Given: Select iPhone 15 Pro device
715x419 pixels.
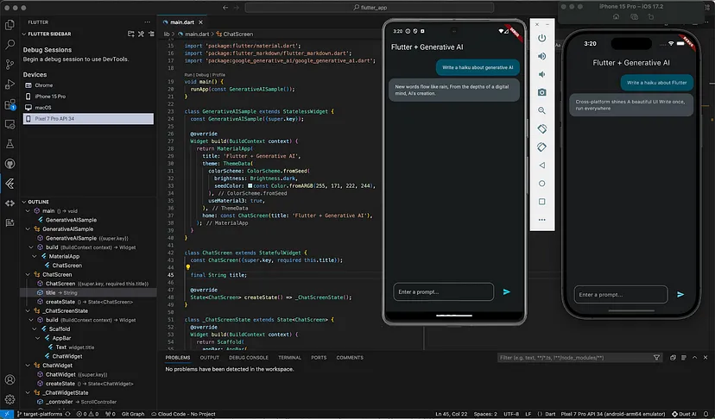Looking at the screenshot, I should point(88,97).
